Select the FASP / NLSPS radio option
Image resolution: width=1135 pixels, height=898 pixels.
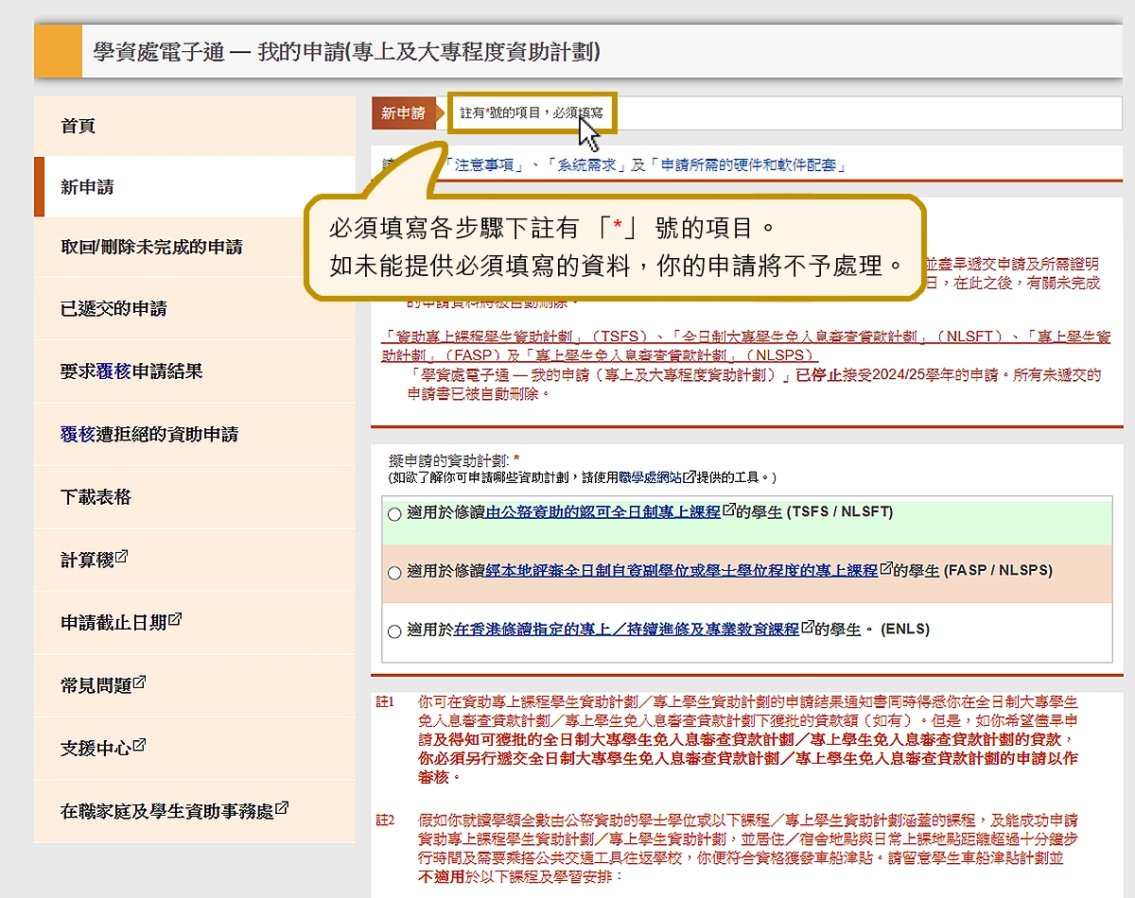(x=394, y=573)
